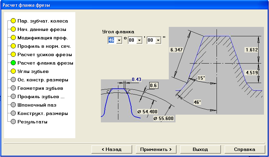This screenshot has height=157, width=269.
Task: Click the Применить button
Action: point(156,149)
